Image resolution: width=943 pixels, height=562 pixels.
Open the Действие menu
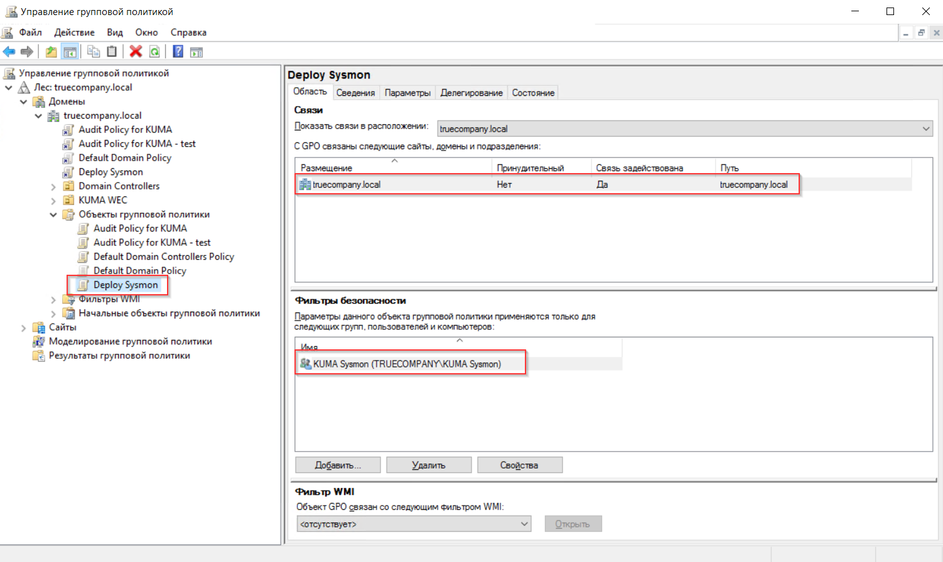[x=74, y=33]
